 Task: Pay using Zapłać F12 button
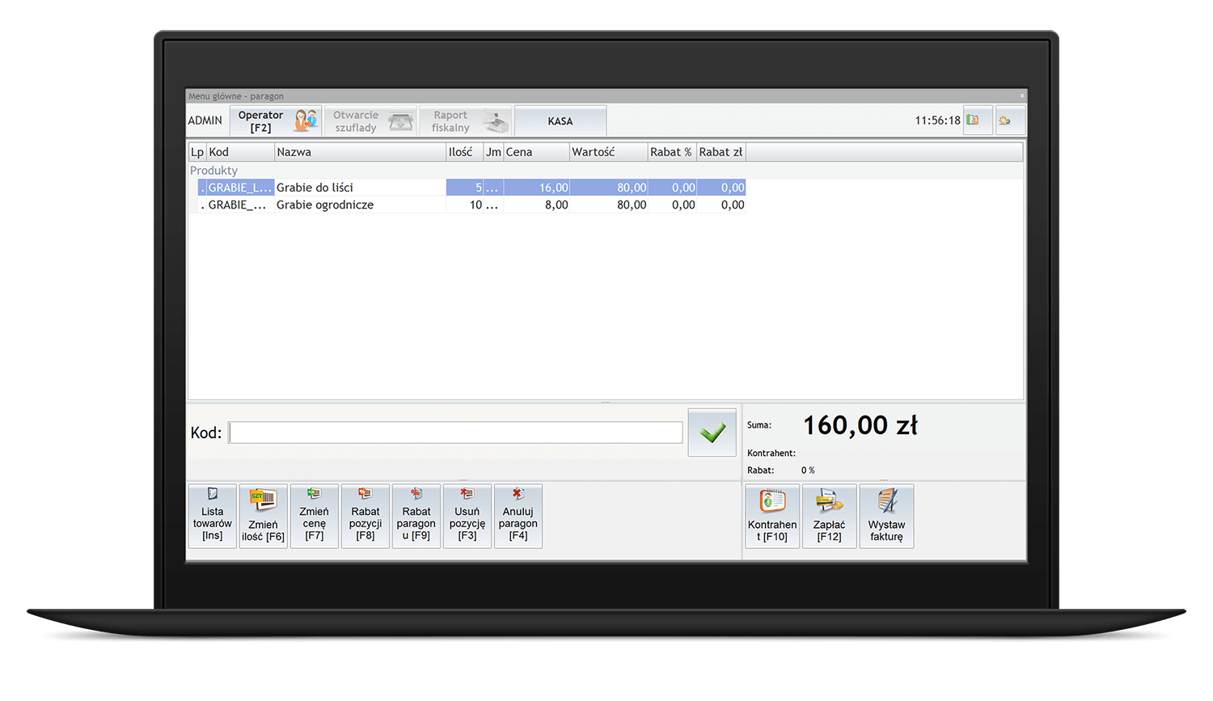click(x=829, y=516)
